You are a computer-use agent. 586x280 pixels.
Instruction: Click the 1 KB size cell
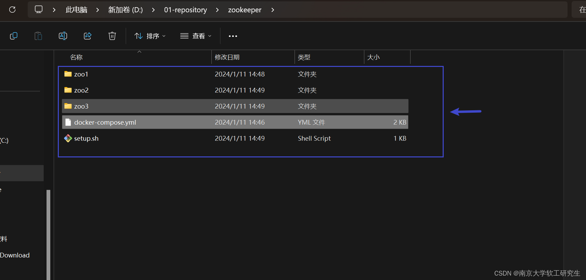400,138
